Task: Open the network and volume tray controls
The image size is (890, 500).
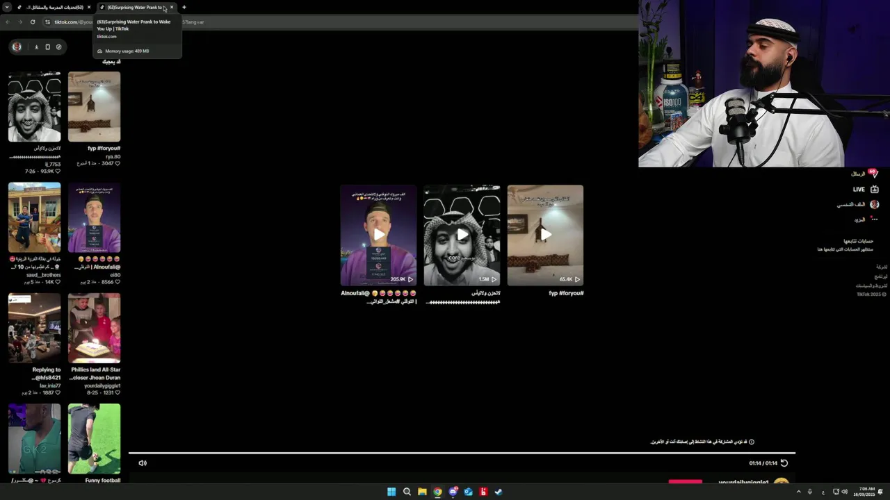Action: [840, 492]
